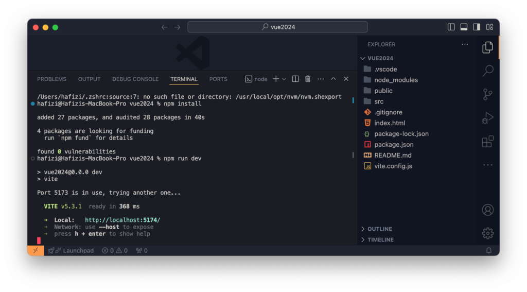Click the npm run dev command decoration circle

32,159
